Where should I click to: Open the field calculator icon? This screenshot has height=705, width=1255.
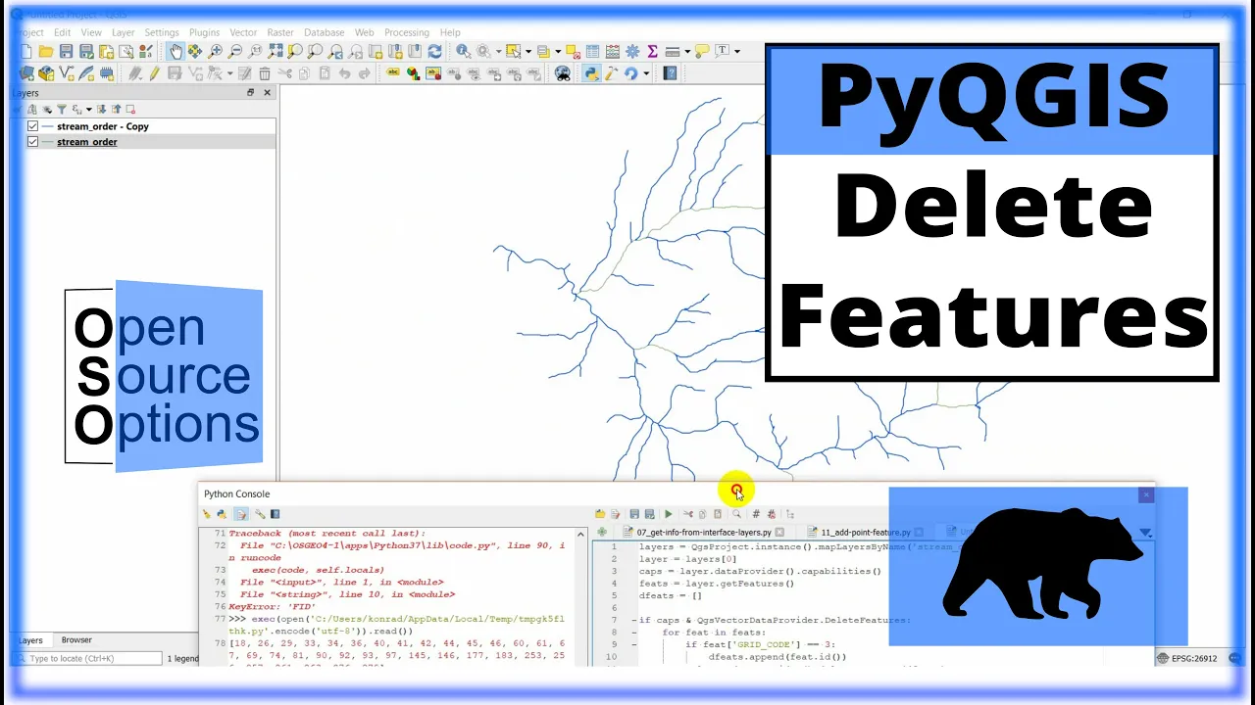(x=613, y=51)
